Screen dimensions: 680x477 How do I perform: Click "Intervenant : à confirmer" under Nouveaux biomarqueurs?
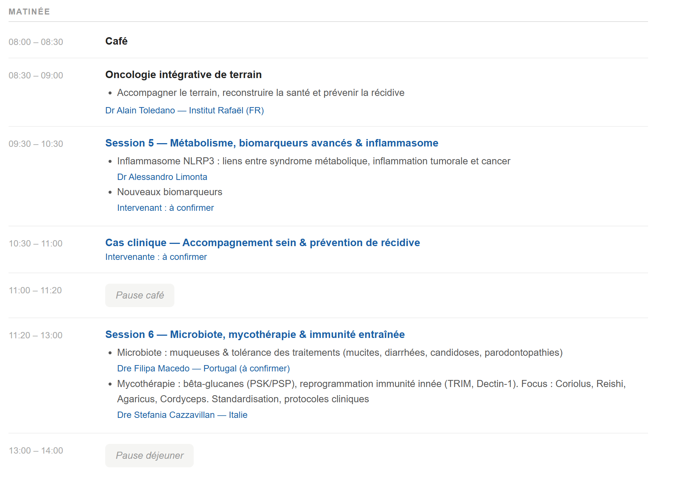click(x=165, y=208)
